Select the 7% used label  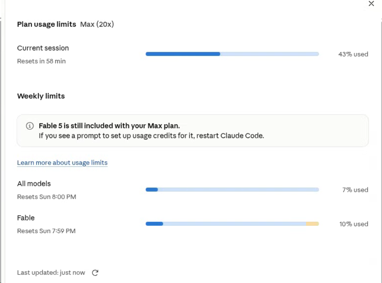pos(355,190)
